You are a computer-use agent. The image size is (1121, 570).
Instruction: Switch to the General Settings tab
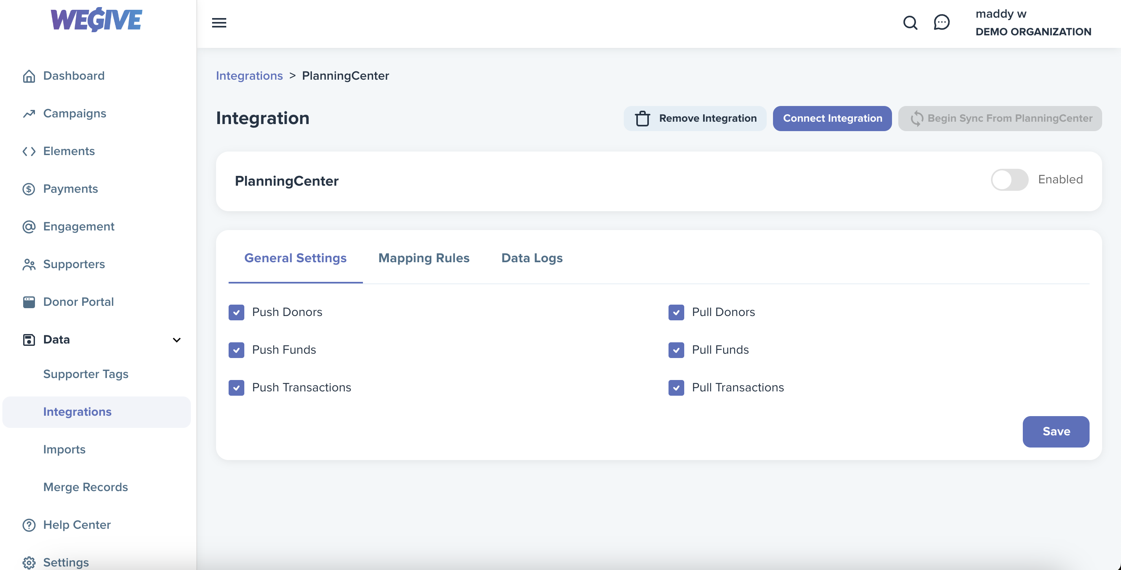(295, 258)
